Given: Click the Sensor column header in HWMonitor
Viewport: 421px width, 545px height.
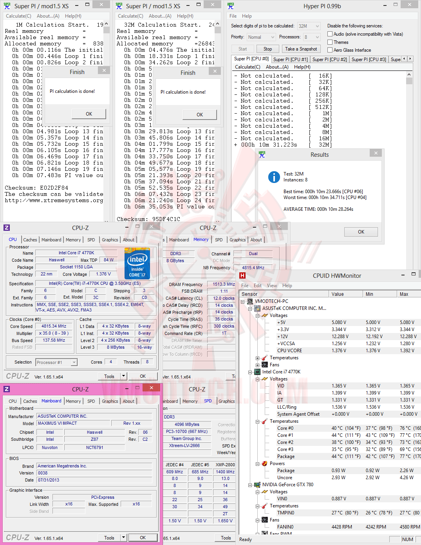Looking at the screenshot, I should tap(284, 294).
